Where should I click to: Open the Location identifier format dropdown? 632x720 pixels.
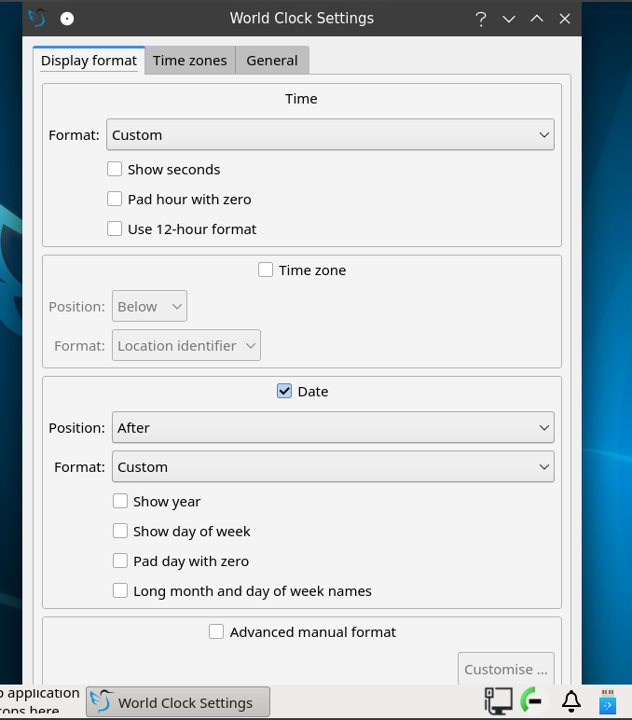tap(186, 345)
